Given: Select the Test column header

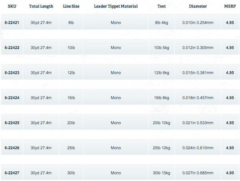Looking at the screenshot, I should click(162, 6).
